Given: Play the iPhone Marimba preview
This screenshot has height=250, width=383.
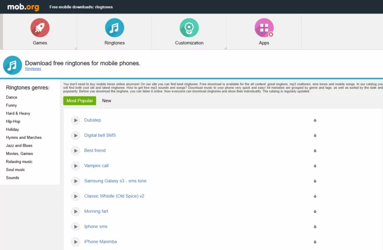Looking at the screenshot, I should click(x=75, y=242).
